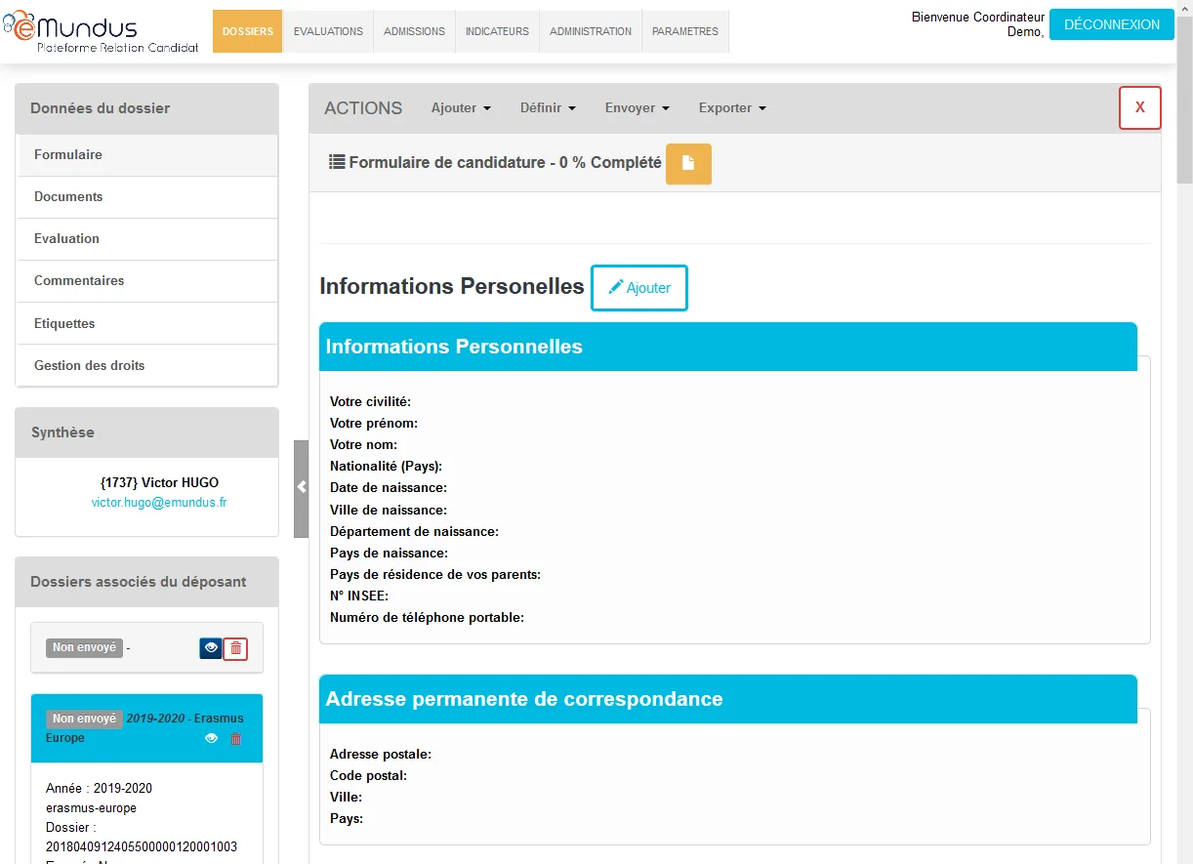Click the N° INSEE label

pos(359,596)
